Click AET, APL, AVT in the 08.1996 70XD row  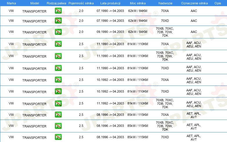coord(194,138)
